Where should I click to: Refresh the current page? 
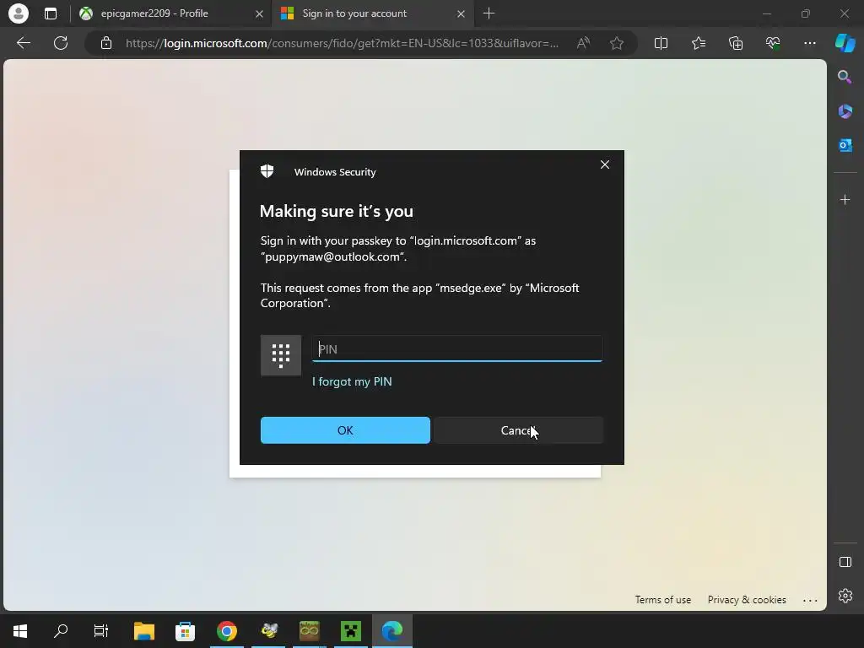click(61, 43)
